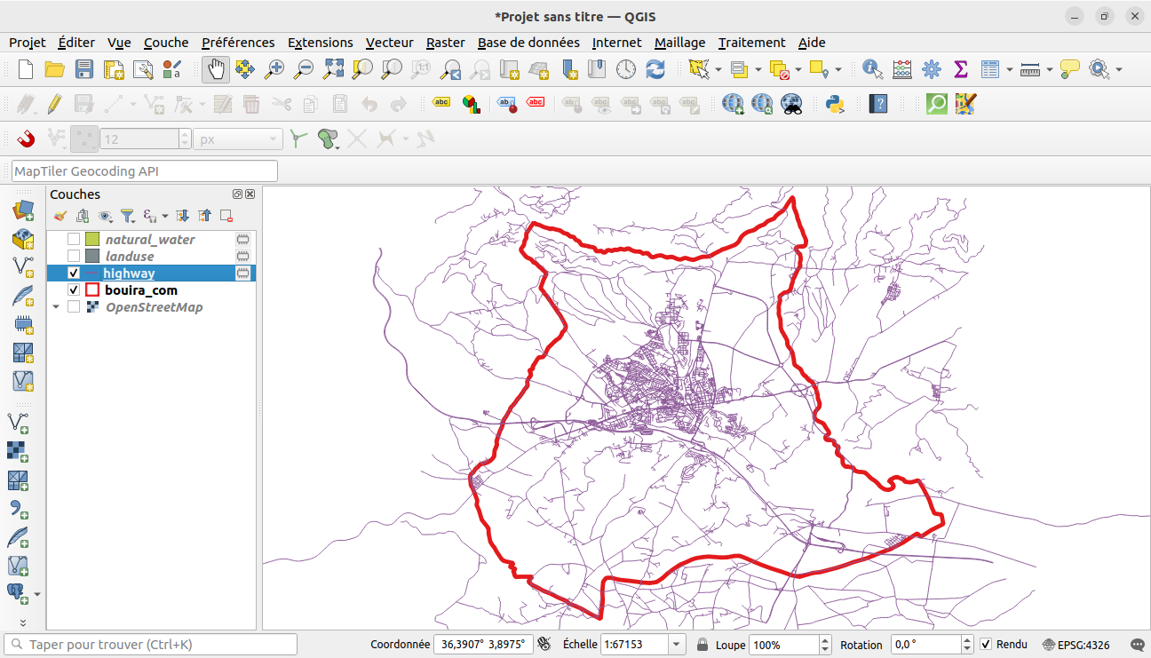Enable natural_water layer visibility
1151x658 pixels.
click(74, 240)
